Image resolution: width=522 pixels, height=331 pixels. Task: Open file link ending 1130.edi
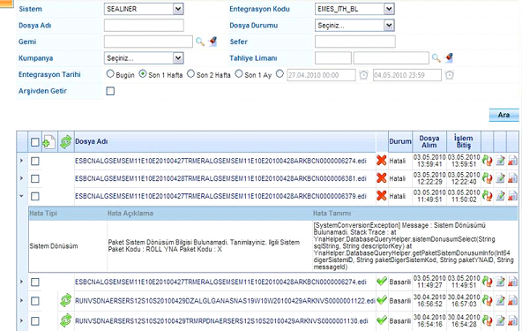pyautogui.click(x=221, y=321)
